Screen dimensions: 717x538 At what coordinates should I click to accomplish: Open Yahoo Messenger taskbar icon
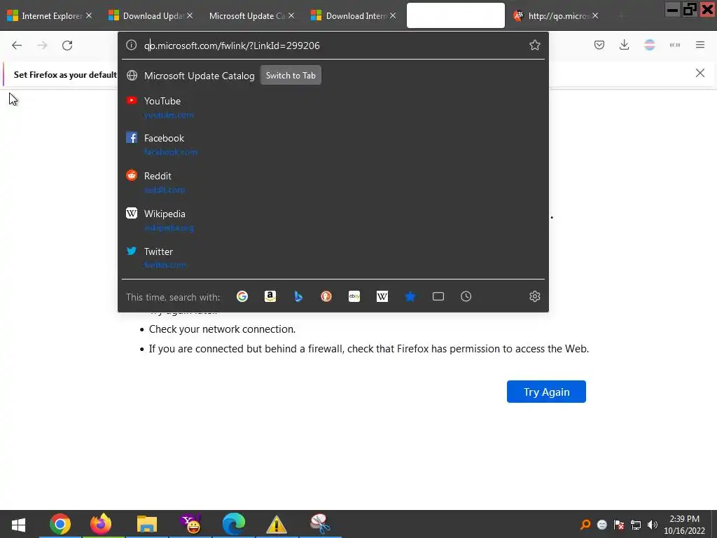tap(190, 524)
